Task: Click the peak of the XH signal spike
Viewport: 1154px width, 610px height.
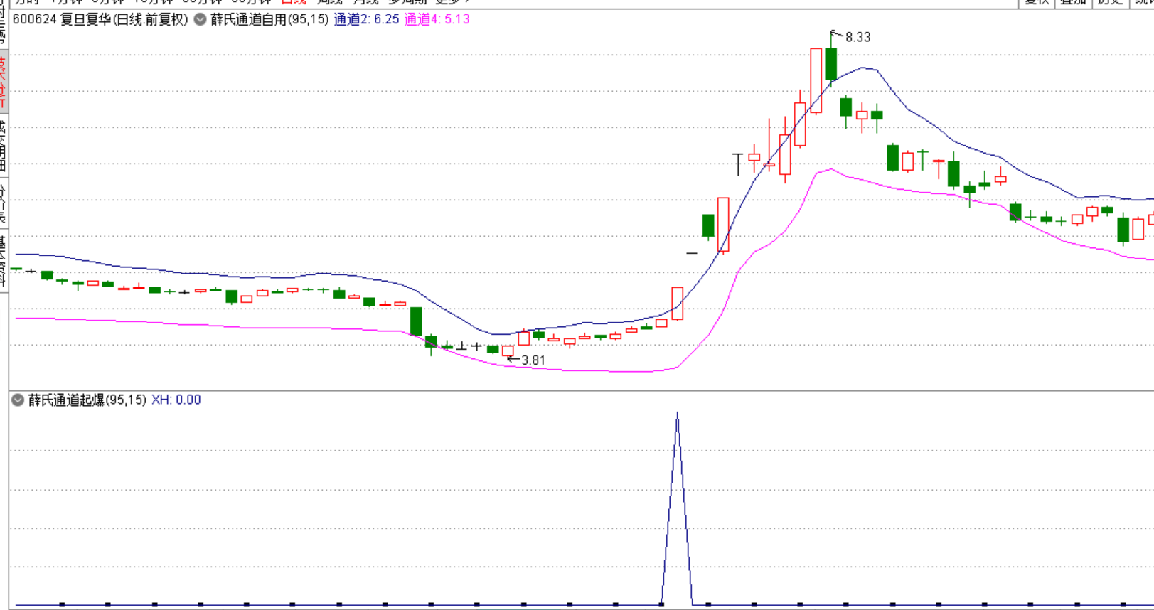Action: [x=677, y=414]
